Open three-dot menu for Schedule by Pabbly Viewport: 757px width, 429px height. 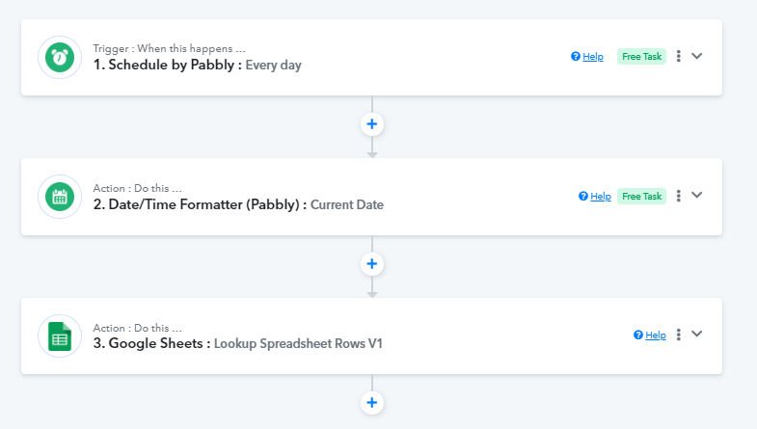(678, 56)
